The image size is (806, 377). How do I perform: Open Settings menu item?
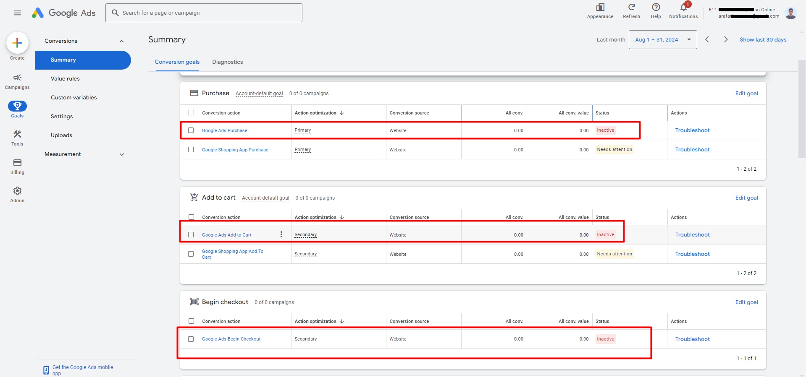pyautogui.click(x=62, y=117)
